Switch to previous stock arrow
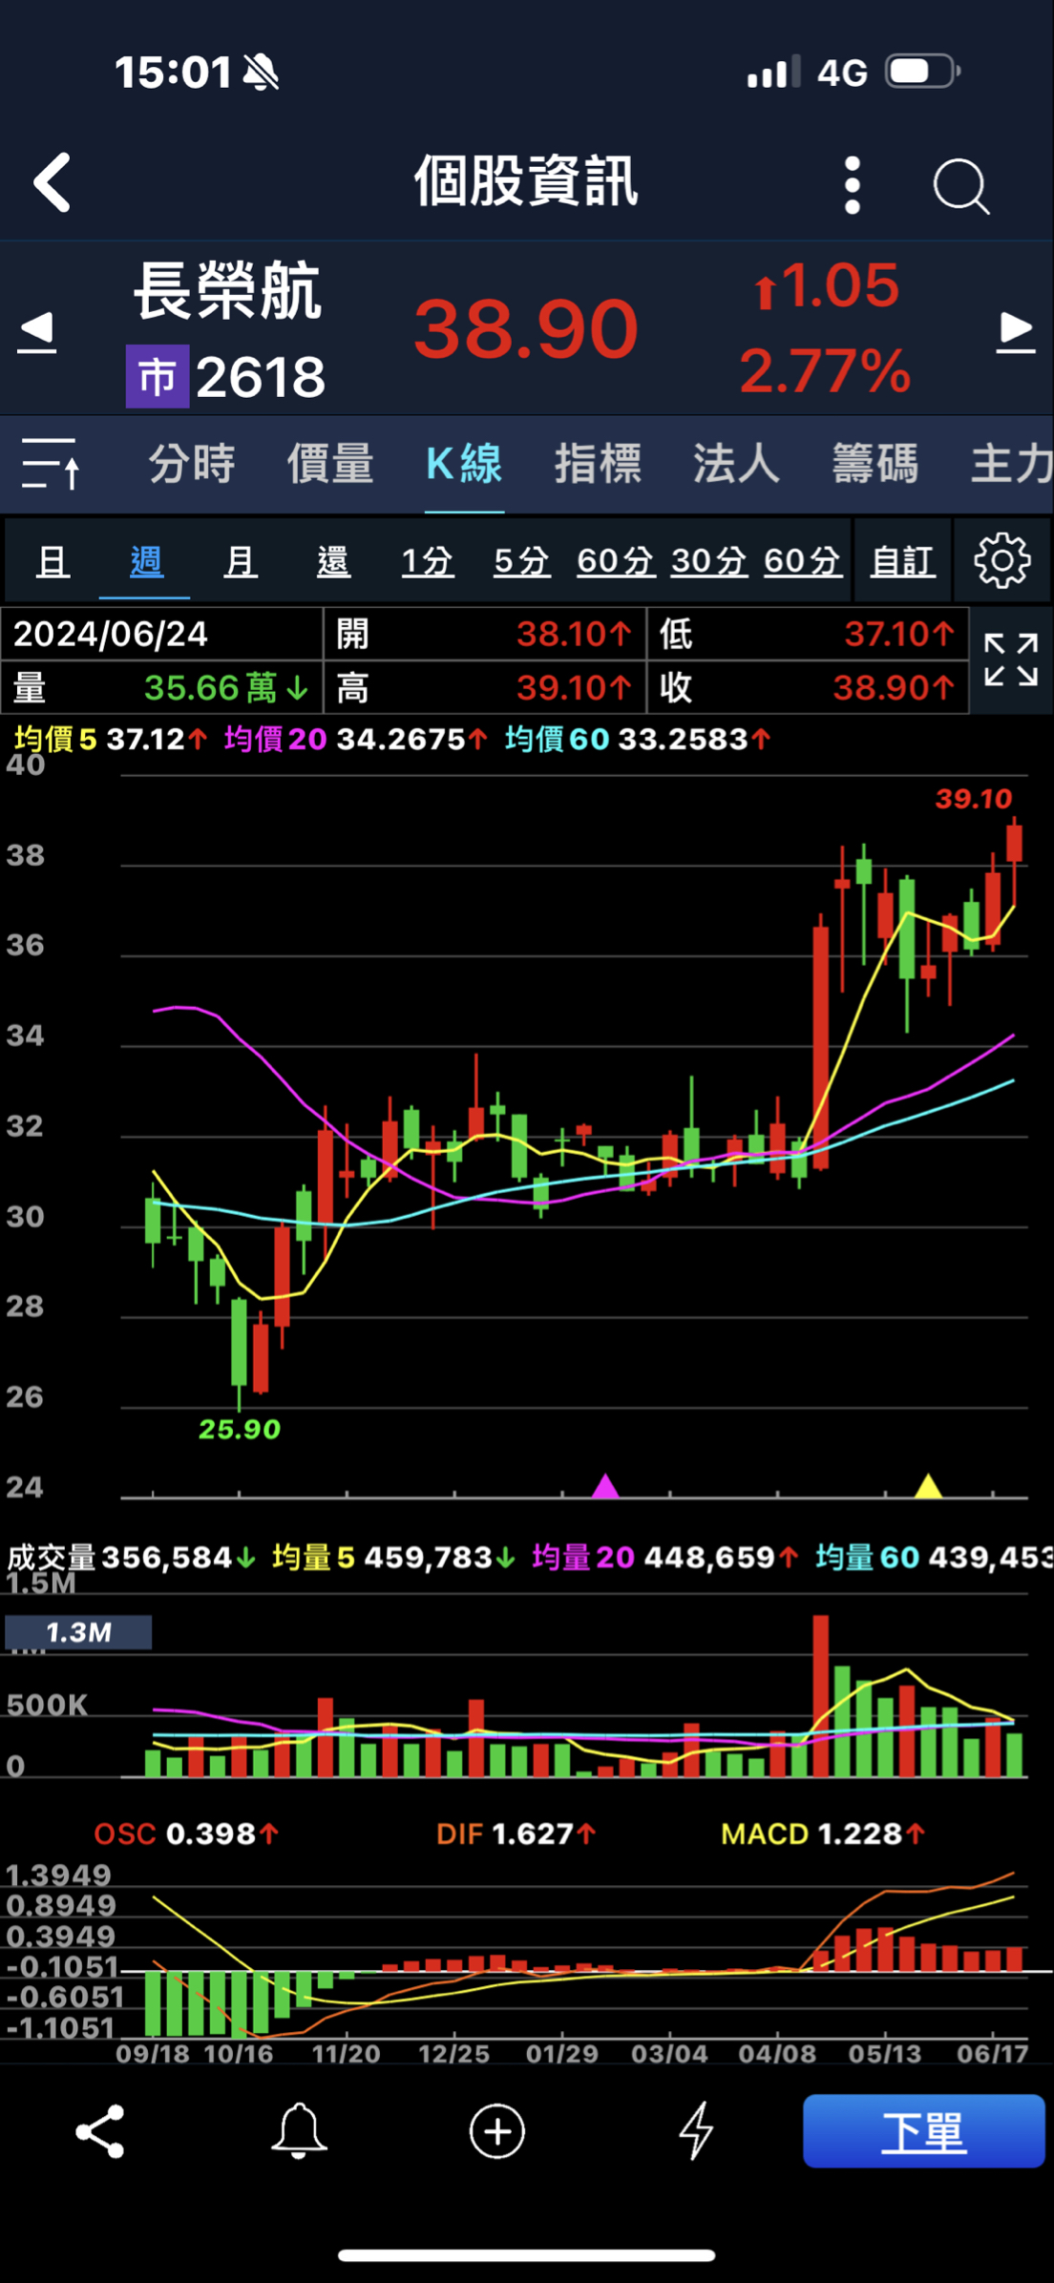 (x=37, y=332)
